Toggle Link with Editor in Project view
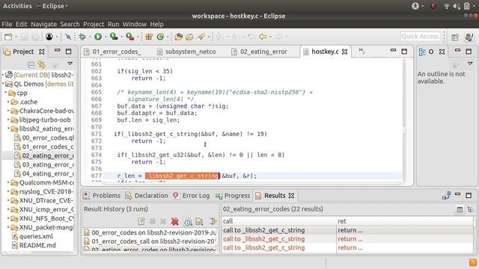The width and height of the screenshot is (479, 269). point(42,64)
